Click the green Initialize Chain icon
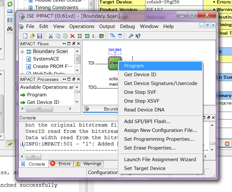Image resolution: width=232 pixels, height=192 pixels. click(x=87, y=36)
